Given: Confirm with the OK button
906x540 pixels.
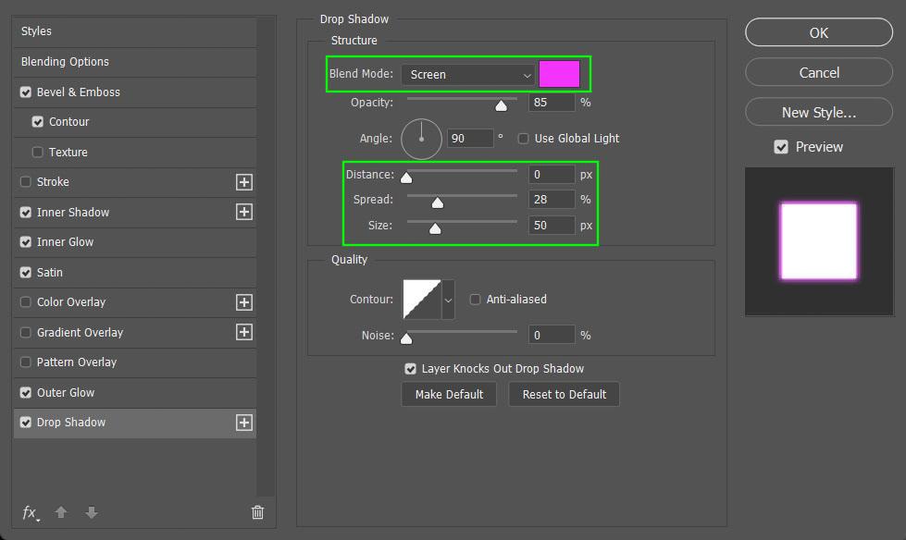Looking at the screenshot, I should 819,32.
